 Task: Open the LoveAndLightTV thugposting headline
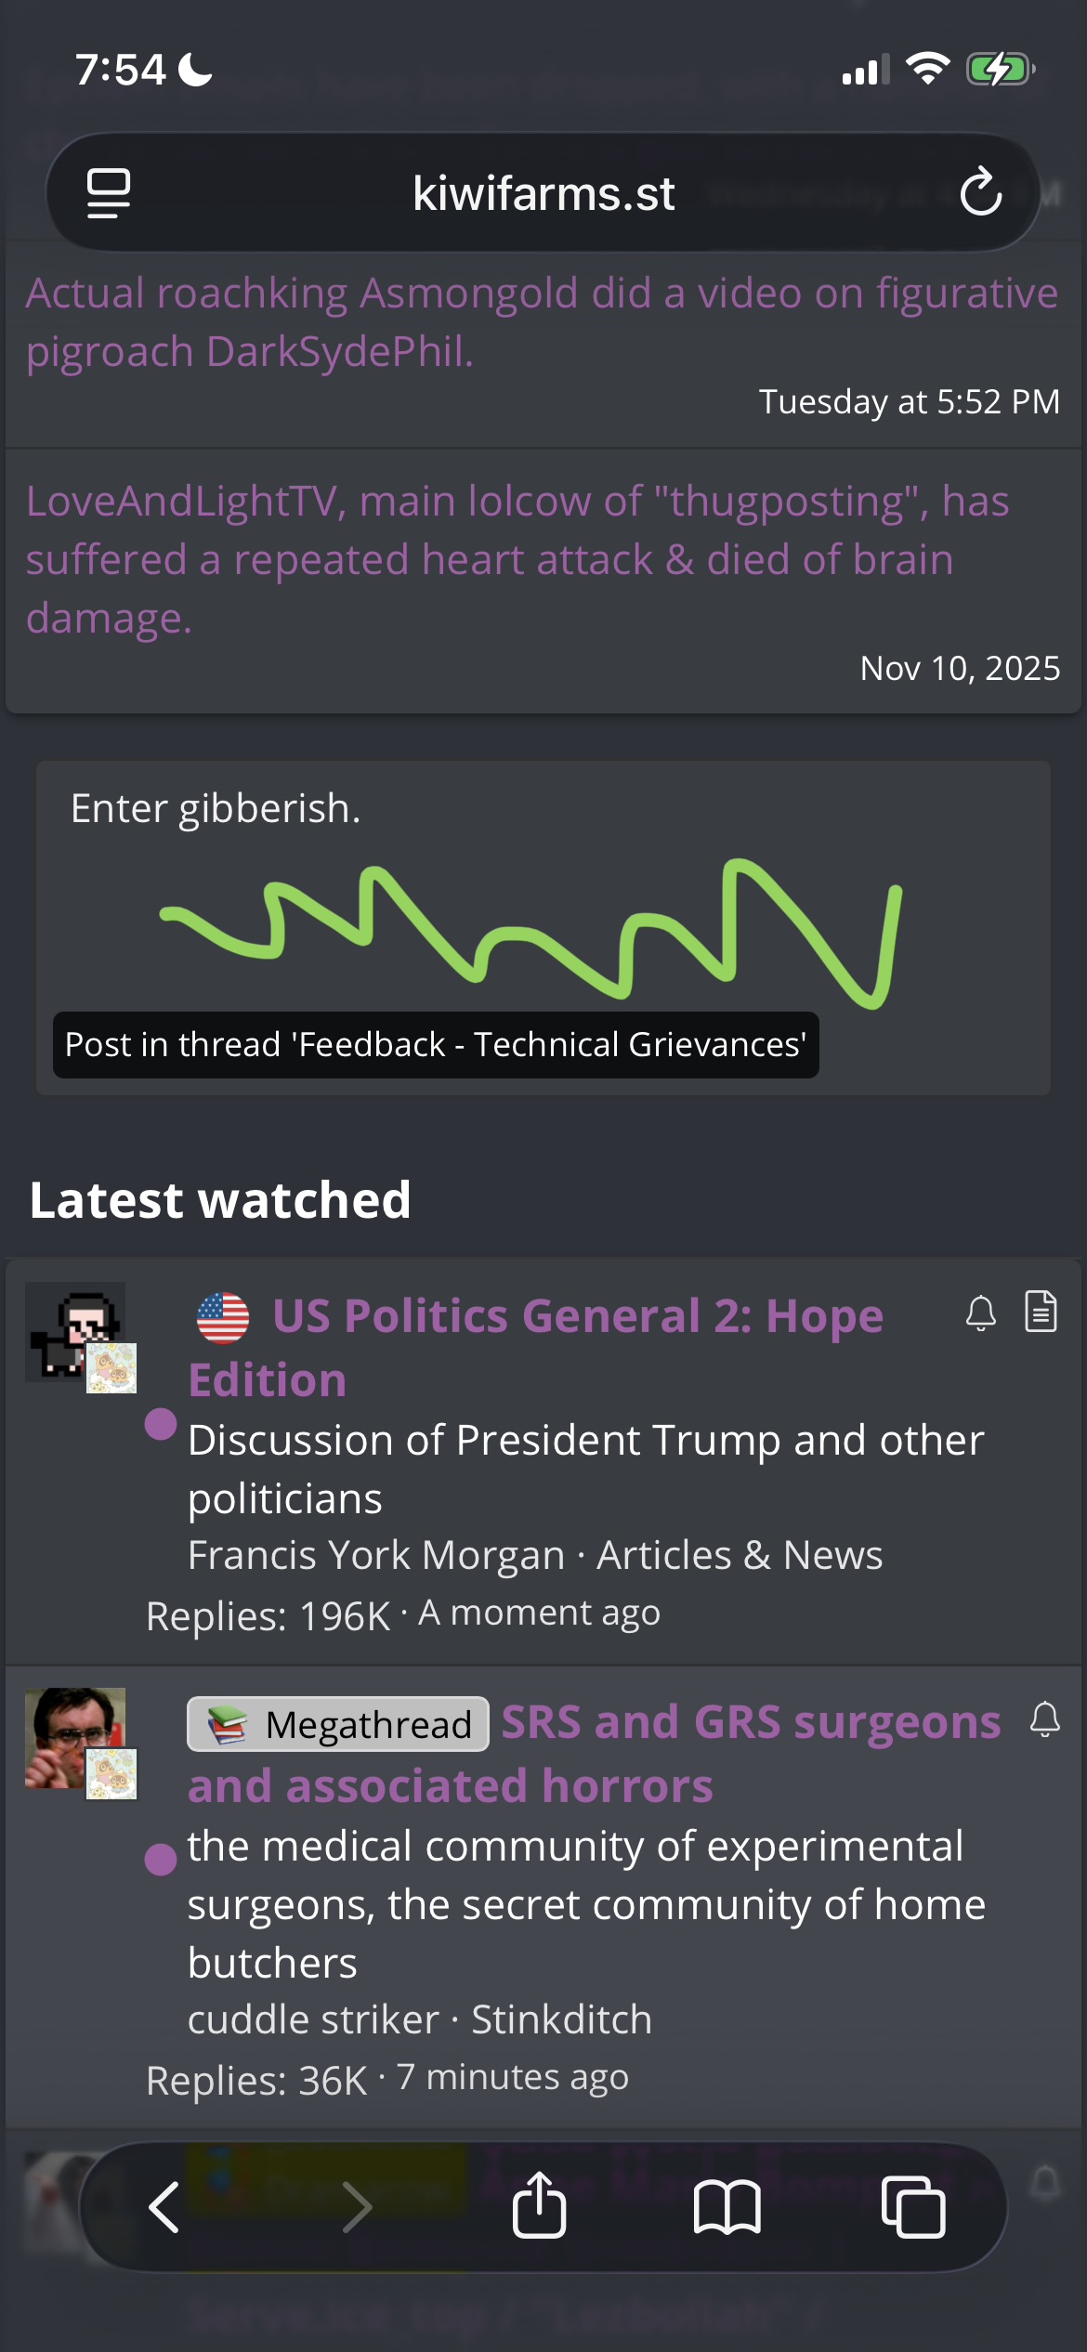(x=517, y=559)
